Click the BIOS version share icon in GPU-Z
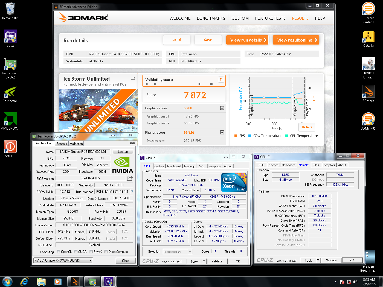 coord(130,178)
